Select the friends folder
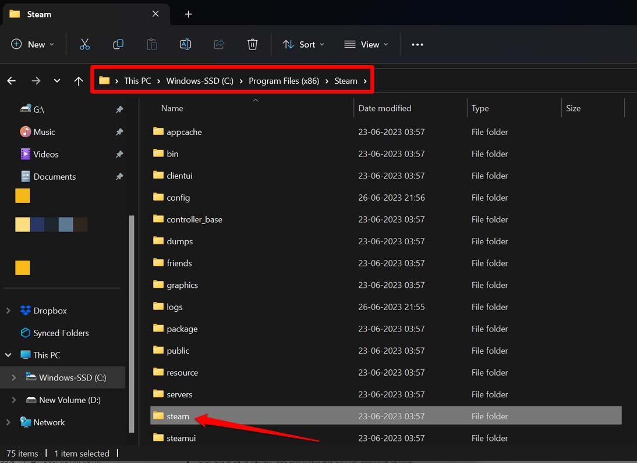 tap(386, 263)
